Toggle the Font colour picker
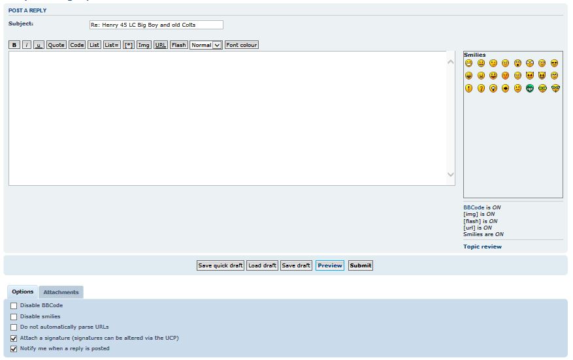 [x=242, y=45]
